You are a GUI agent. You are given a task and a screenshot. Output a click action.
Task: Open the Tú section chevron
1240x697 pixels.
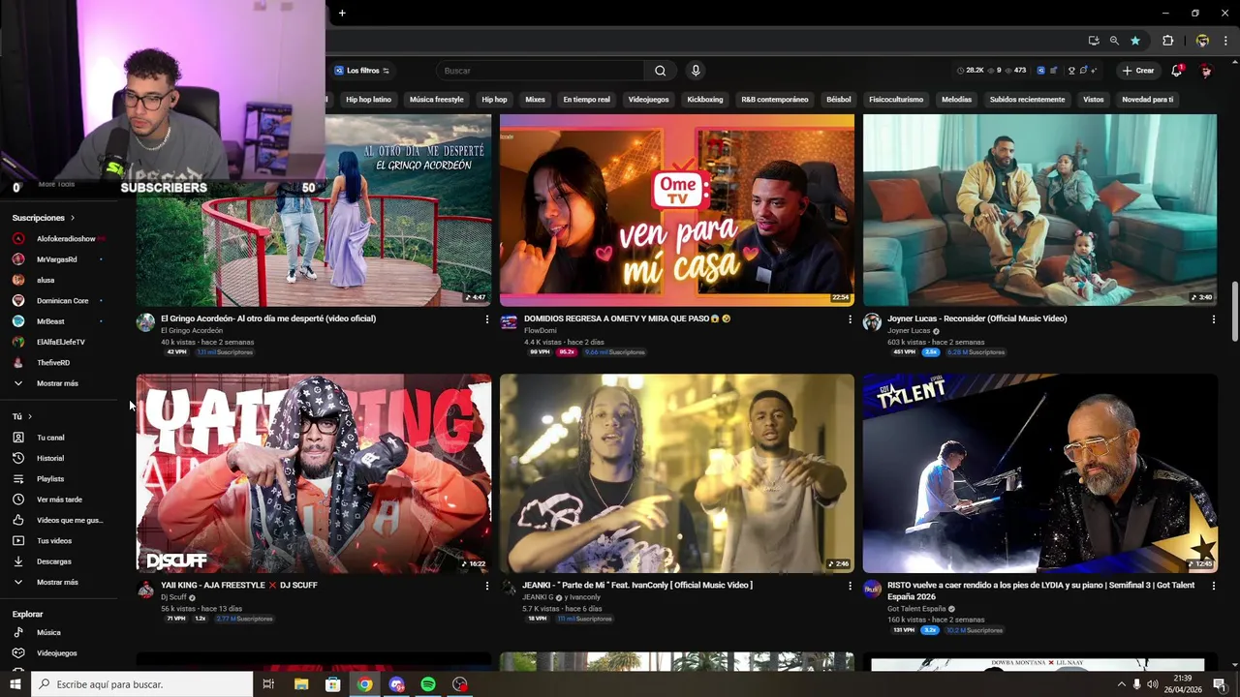[30, 416]
